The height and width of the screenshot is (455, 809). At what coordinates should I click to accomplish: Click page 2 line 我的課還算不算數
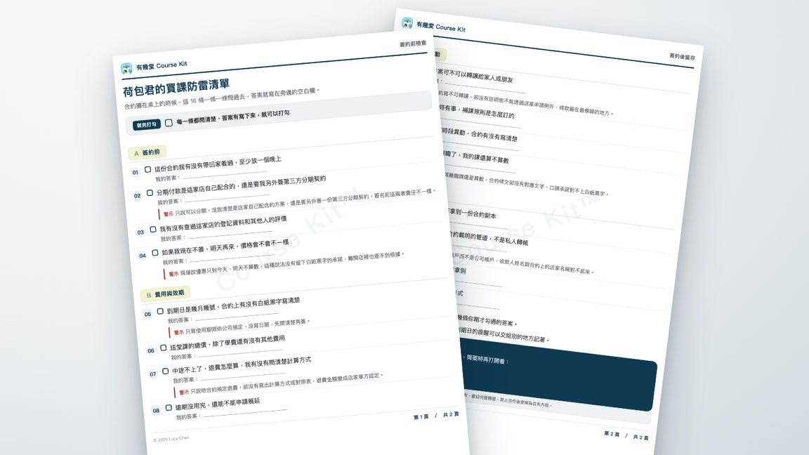(478, 157)
